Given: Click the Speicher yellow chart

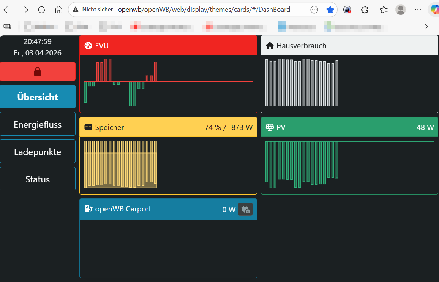Looking at the screenshot, I should [168, 164].
